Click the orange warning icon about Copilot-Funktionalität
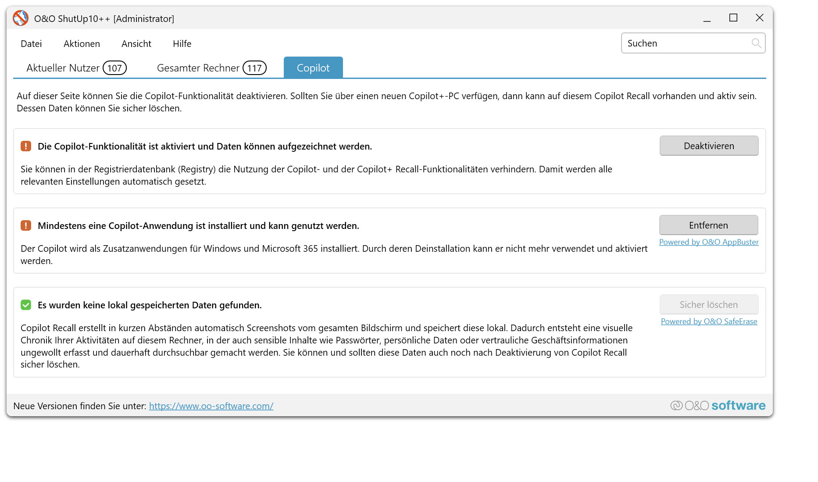Image resolution: width=818 pixels, height=482 pixels. [x=26, y=146]
